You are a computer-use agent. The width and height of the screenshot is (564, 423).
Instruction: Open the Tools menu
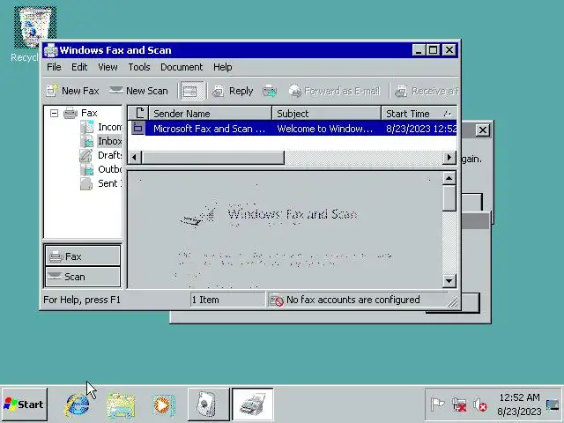tap(139, 67)
